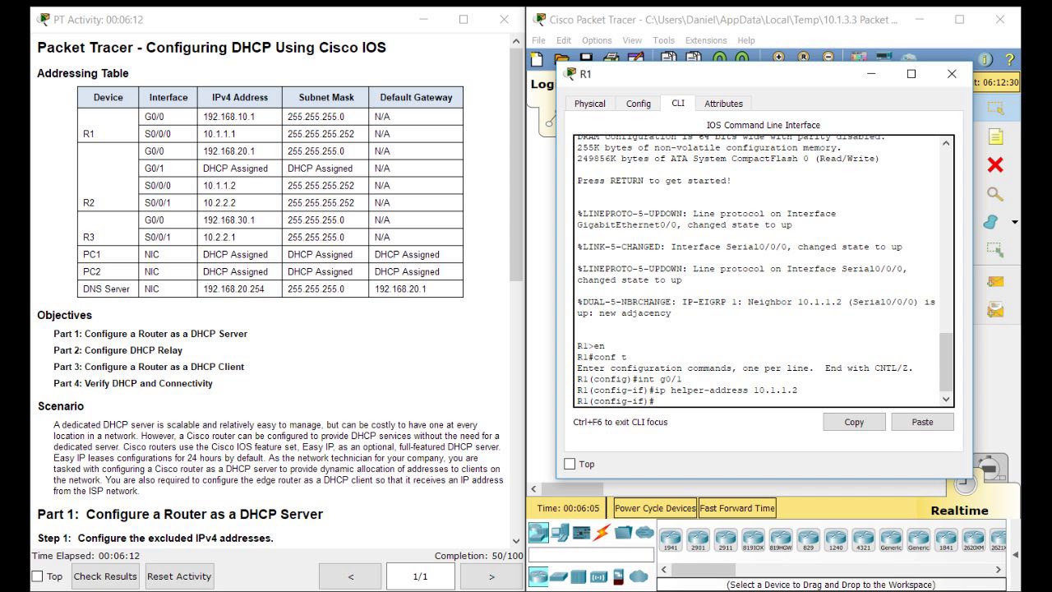
Task: Switch to Realtime mode label
Action: (959, 511)
